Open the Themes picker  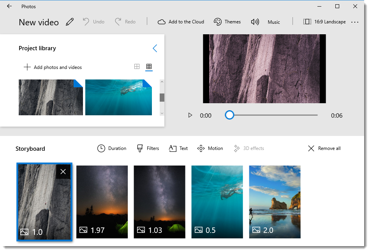pyautogui.click(x=227, y=22)
